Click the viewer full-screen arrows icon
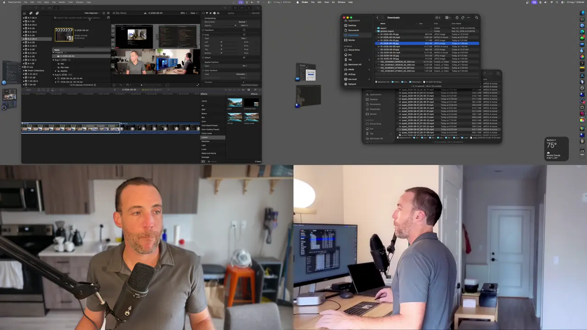This screenshot has height=330, width=587. click(x=198, y=85)
